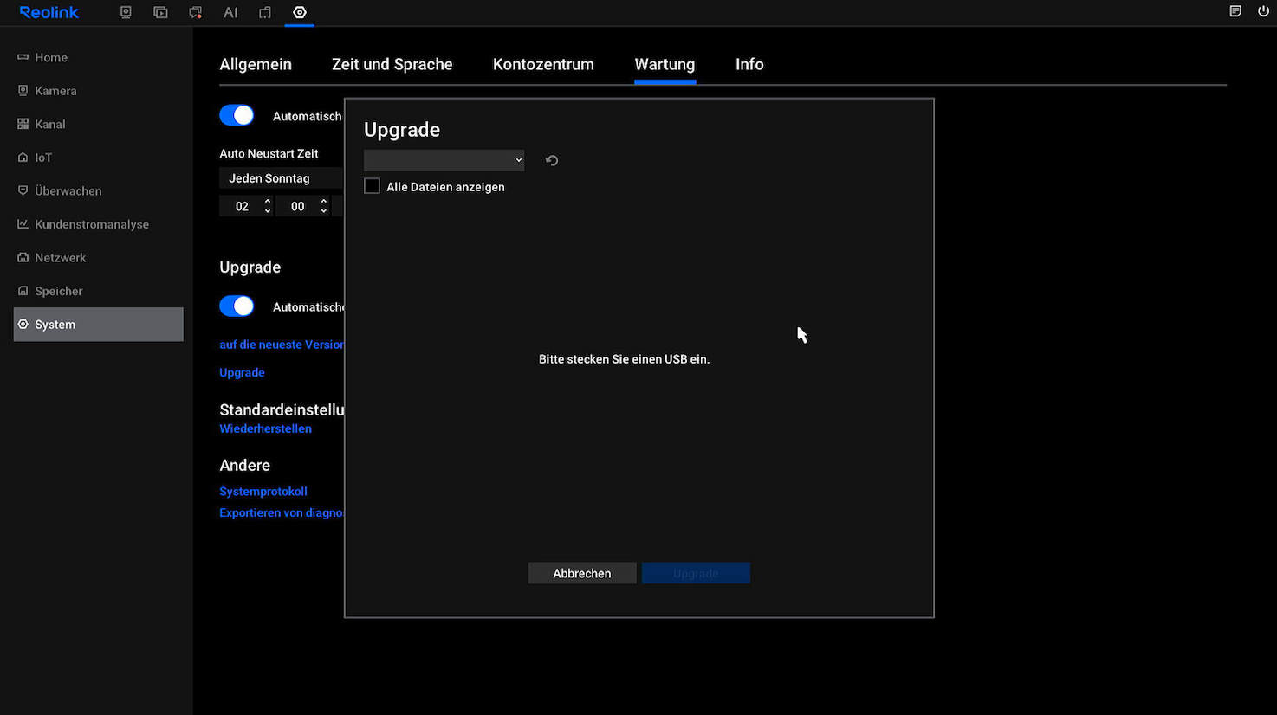
Task: Click the System gear icon in sidebar
Action: 23,324
